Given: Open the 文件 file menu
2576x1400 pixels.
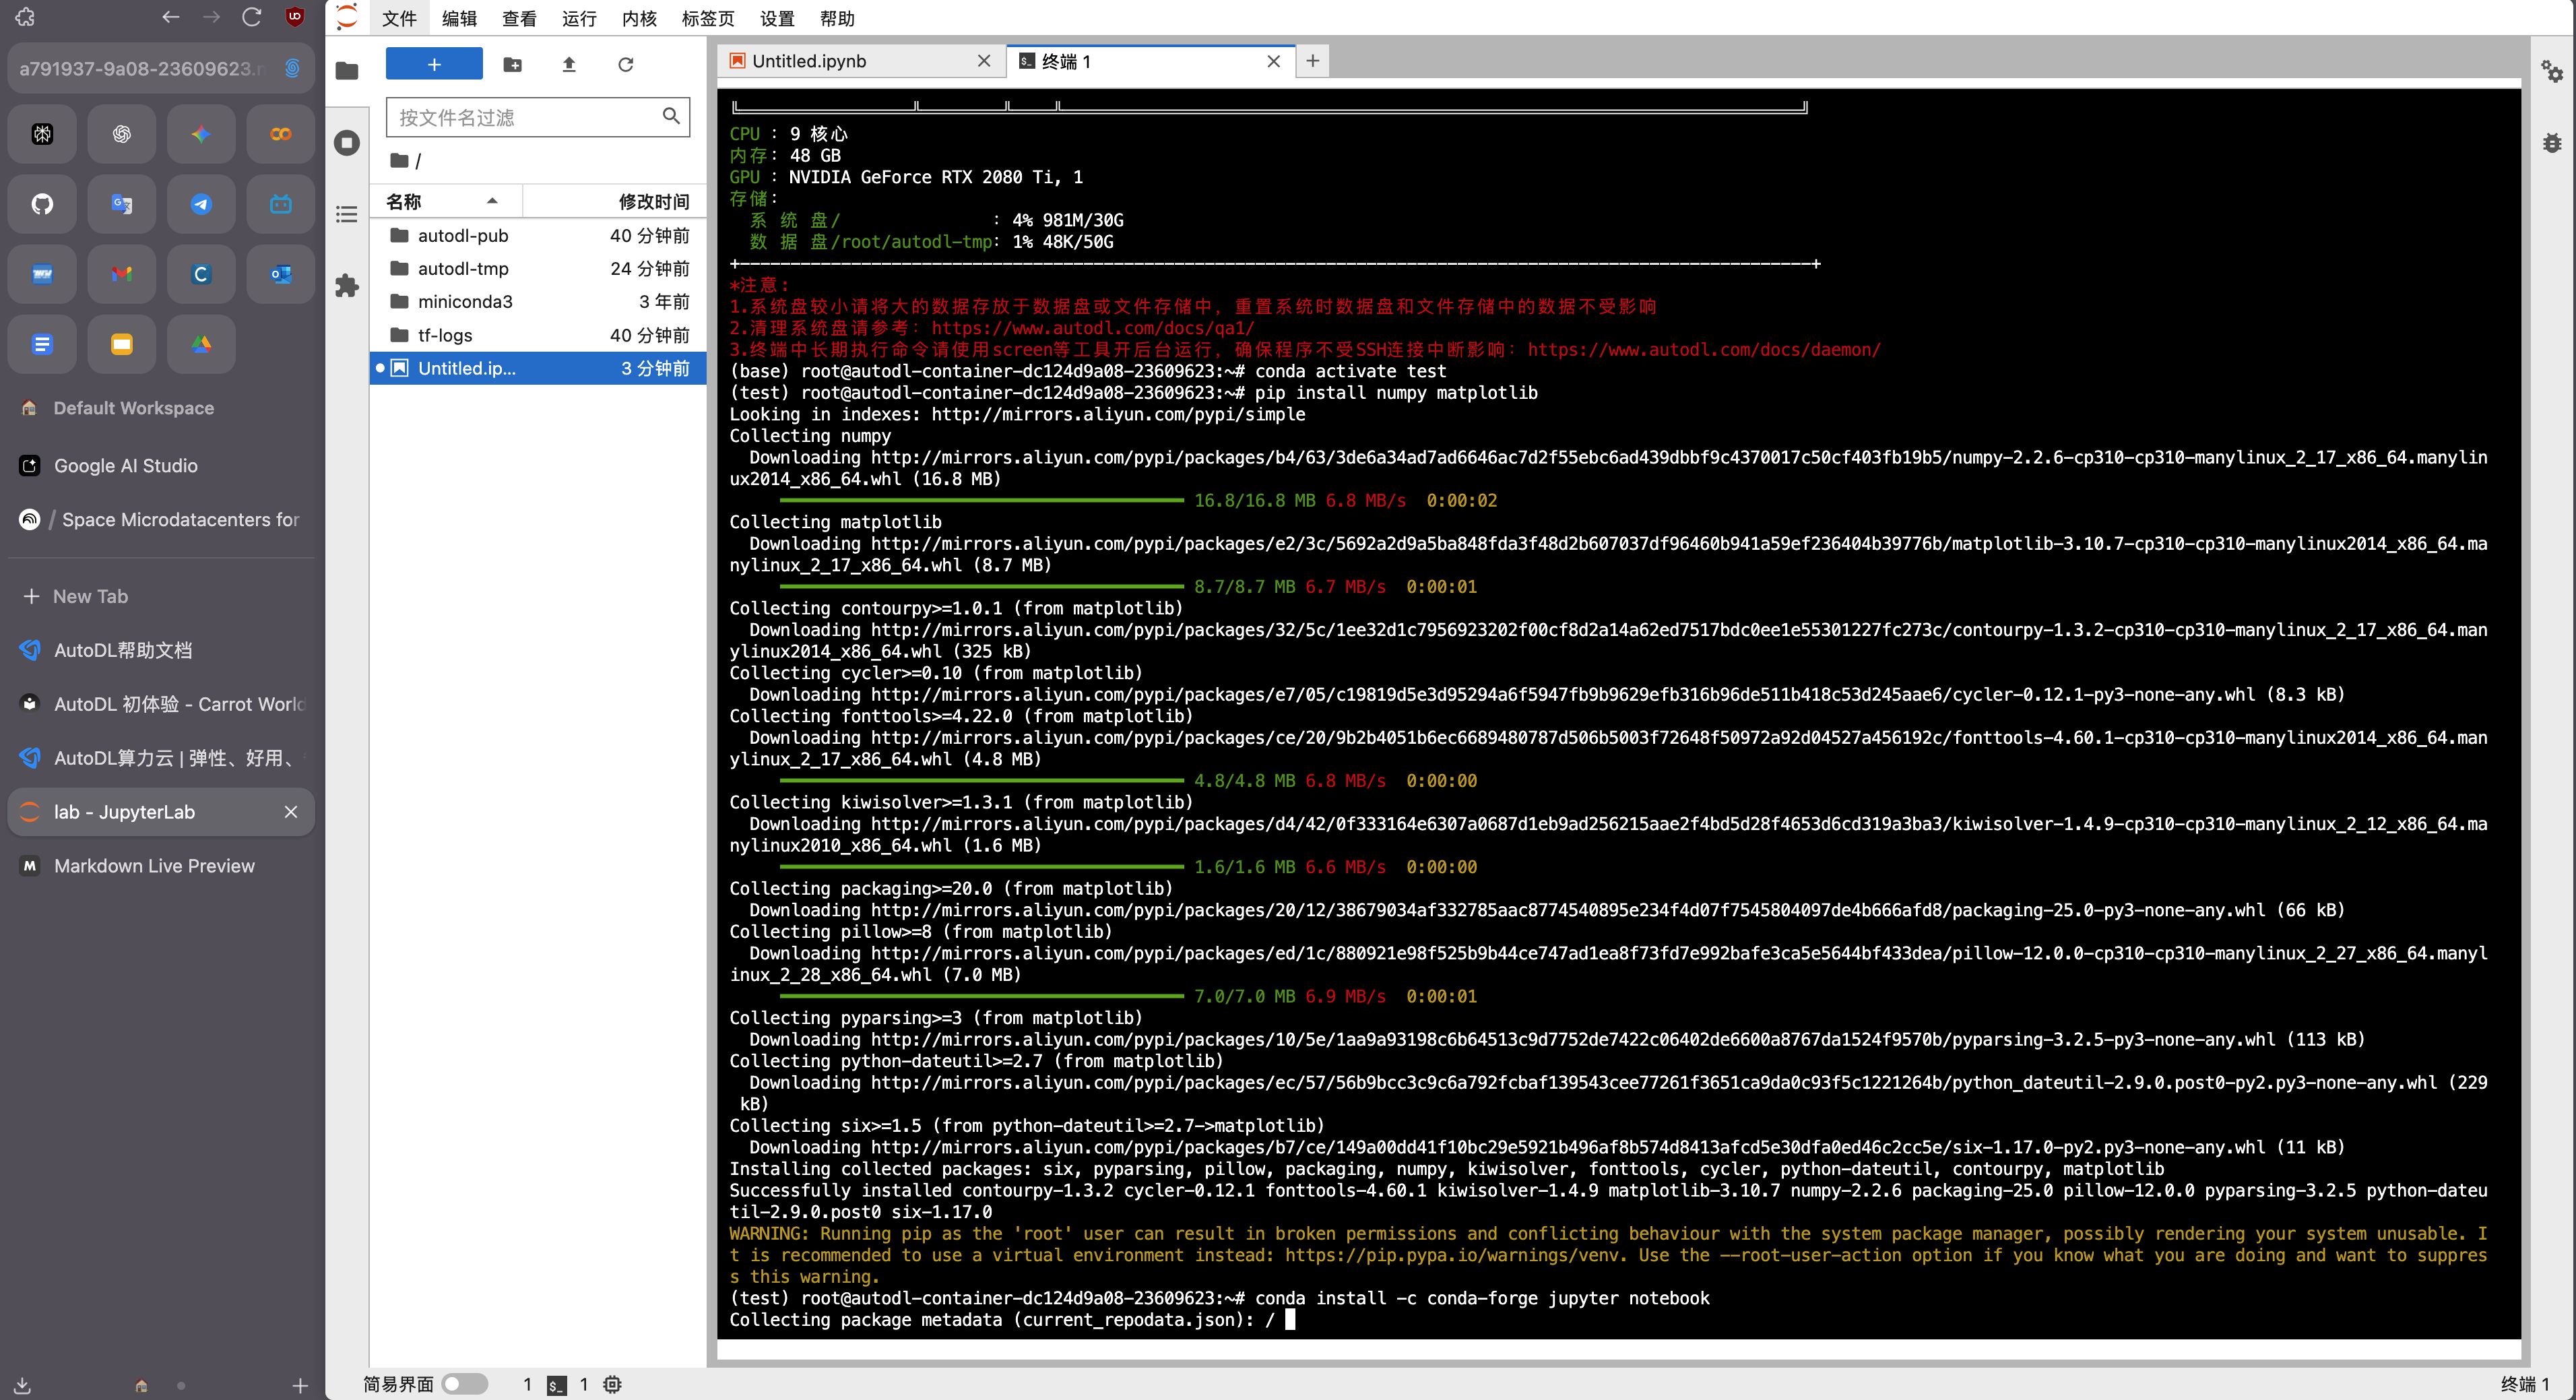Looking at the screenshot, I should pos(399,18).
